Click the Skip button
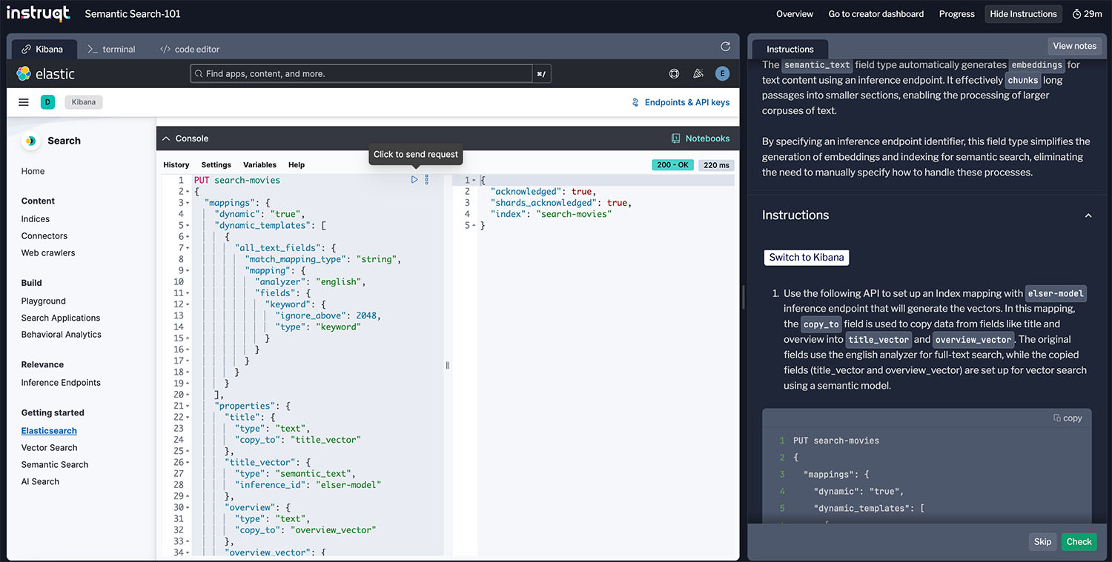 tap(1042, 541)
